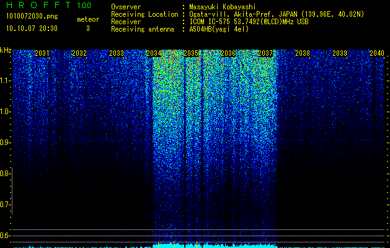Click the 2039 time marker

[340, 53]
